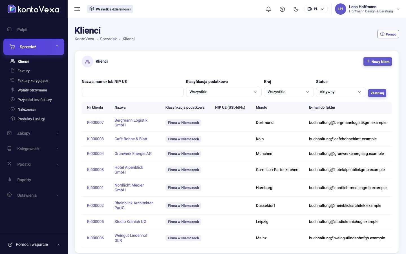Toggle dark mode moon icon
The width and height of the screenshot is (406, 254).
(296, 9)
